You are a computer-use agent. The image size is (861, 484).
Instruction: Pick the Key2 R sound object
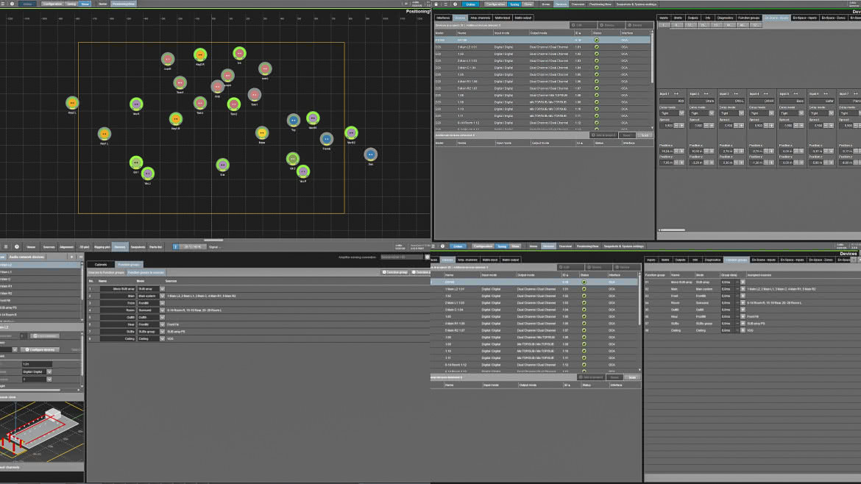tap(200, 54)
